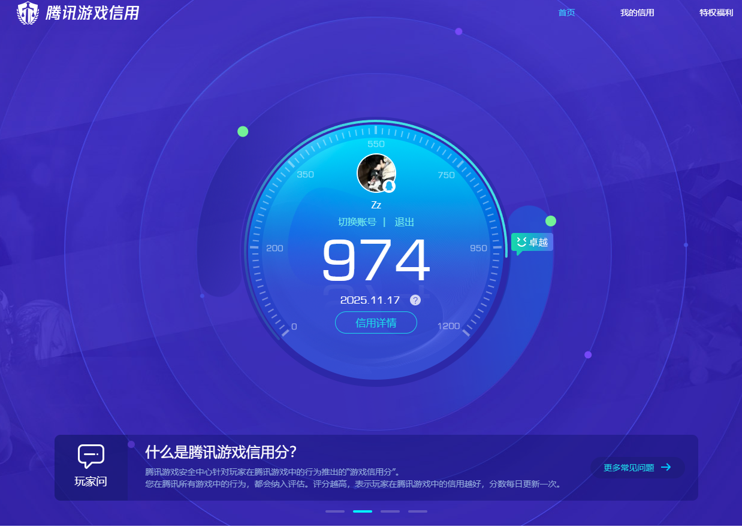The height and width of the screenshot is (527, 742).
Task: Click the circular avatar above the username Zz
Action: pos(376,172)
